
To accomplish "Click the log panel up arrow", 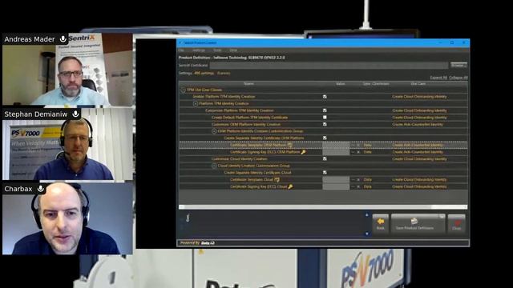I will click(367, 215).
